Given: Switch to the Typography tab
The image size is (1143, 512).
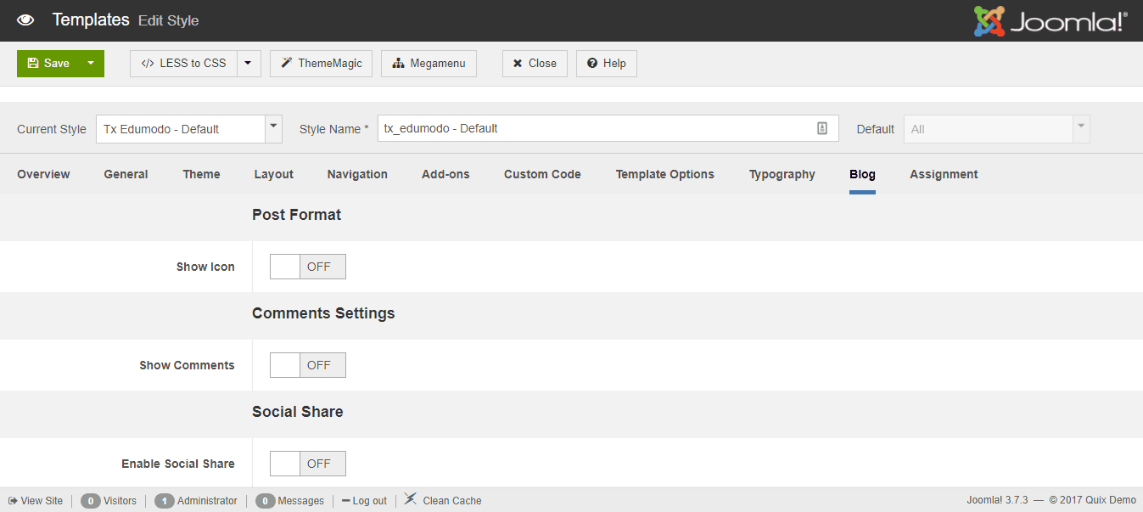Looking at the screenshot, I should coord(781,173).
